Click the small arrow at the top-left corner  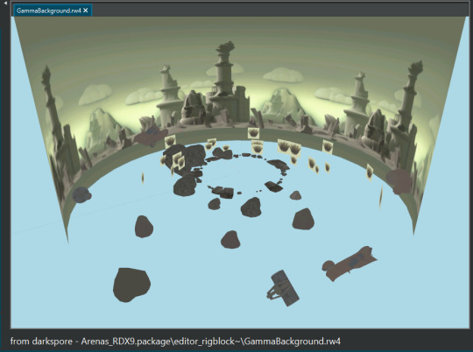pos(5,3)
